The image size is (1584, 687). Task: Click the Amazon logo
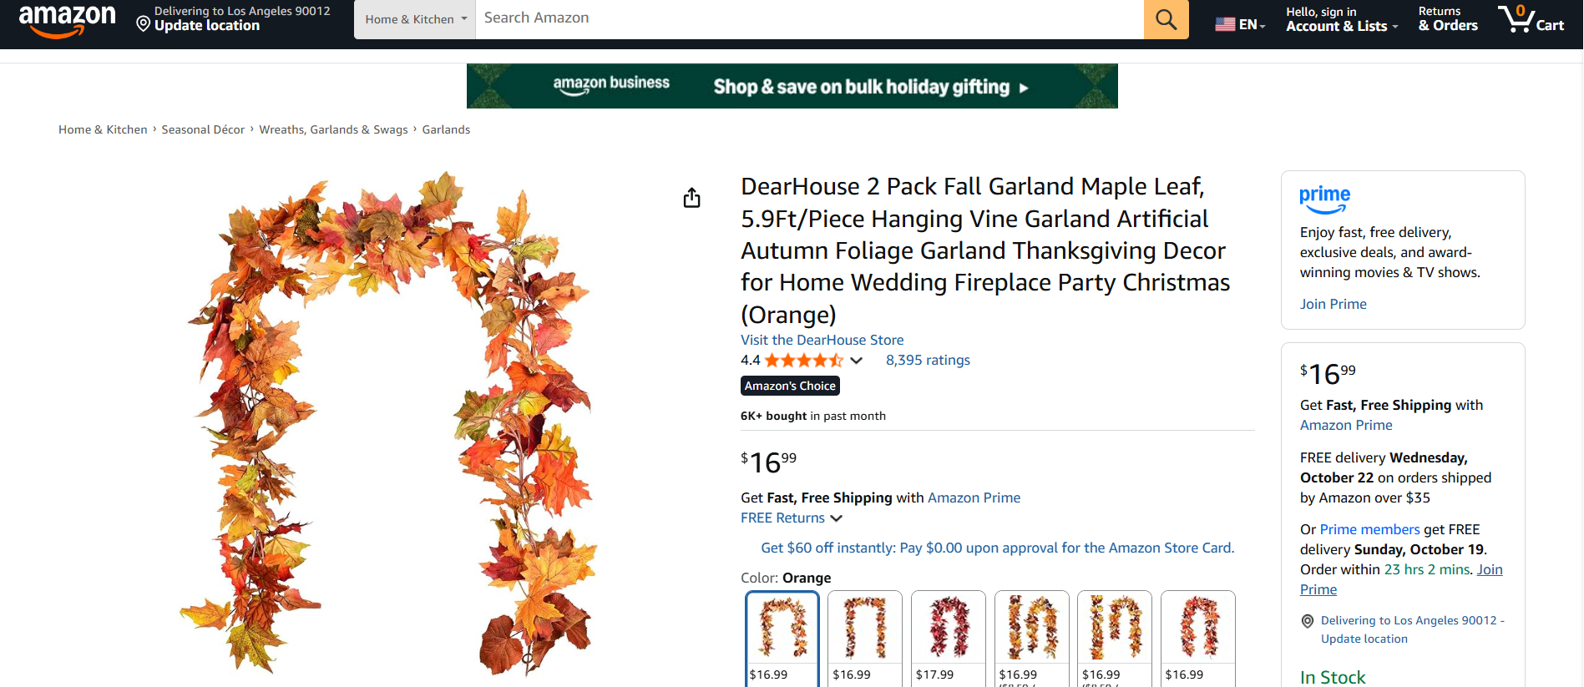coord(67,20)
